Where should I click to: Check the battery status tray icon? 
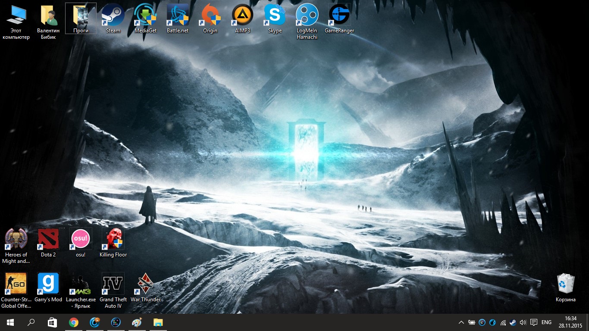[472, 322]
